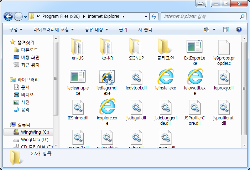Select the sqmapi.dll file icon
This screenshot has width=250, height=170.
coord(166,137)
